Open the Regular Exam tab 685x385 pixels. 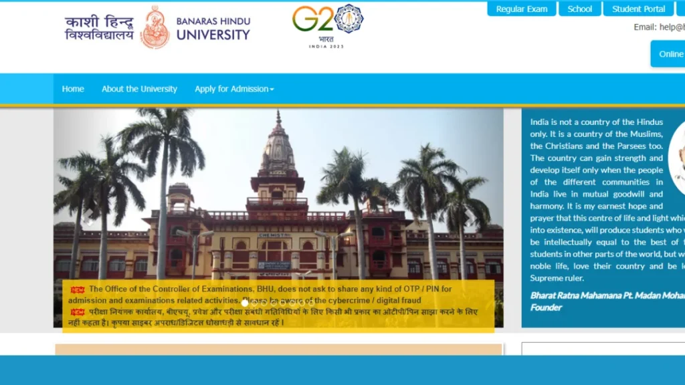pyautogui.click(x=522, y=9)
